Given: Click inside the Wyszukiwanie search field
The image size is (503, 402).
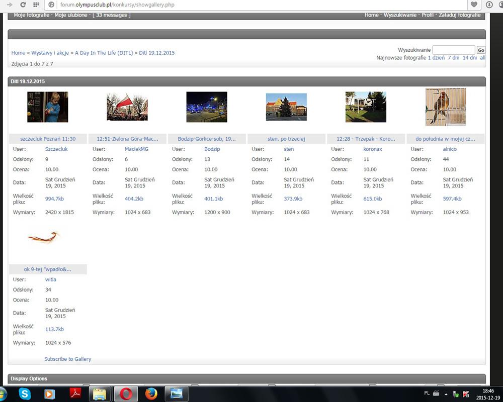Looking at the screenshot, I should tap(453, 50).
